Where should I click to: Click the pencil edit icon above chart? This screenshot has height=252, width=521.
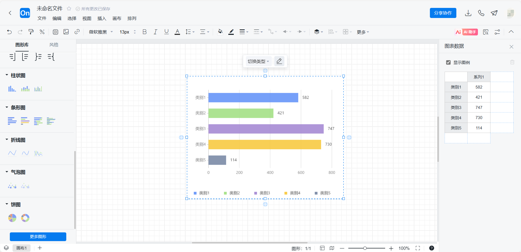279,61
